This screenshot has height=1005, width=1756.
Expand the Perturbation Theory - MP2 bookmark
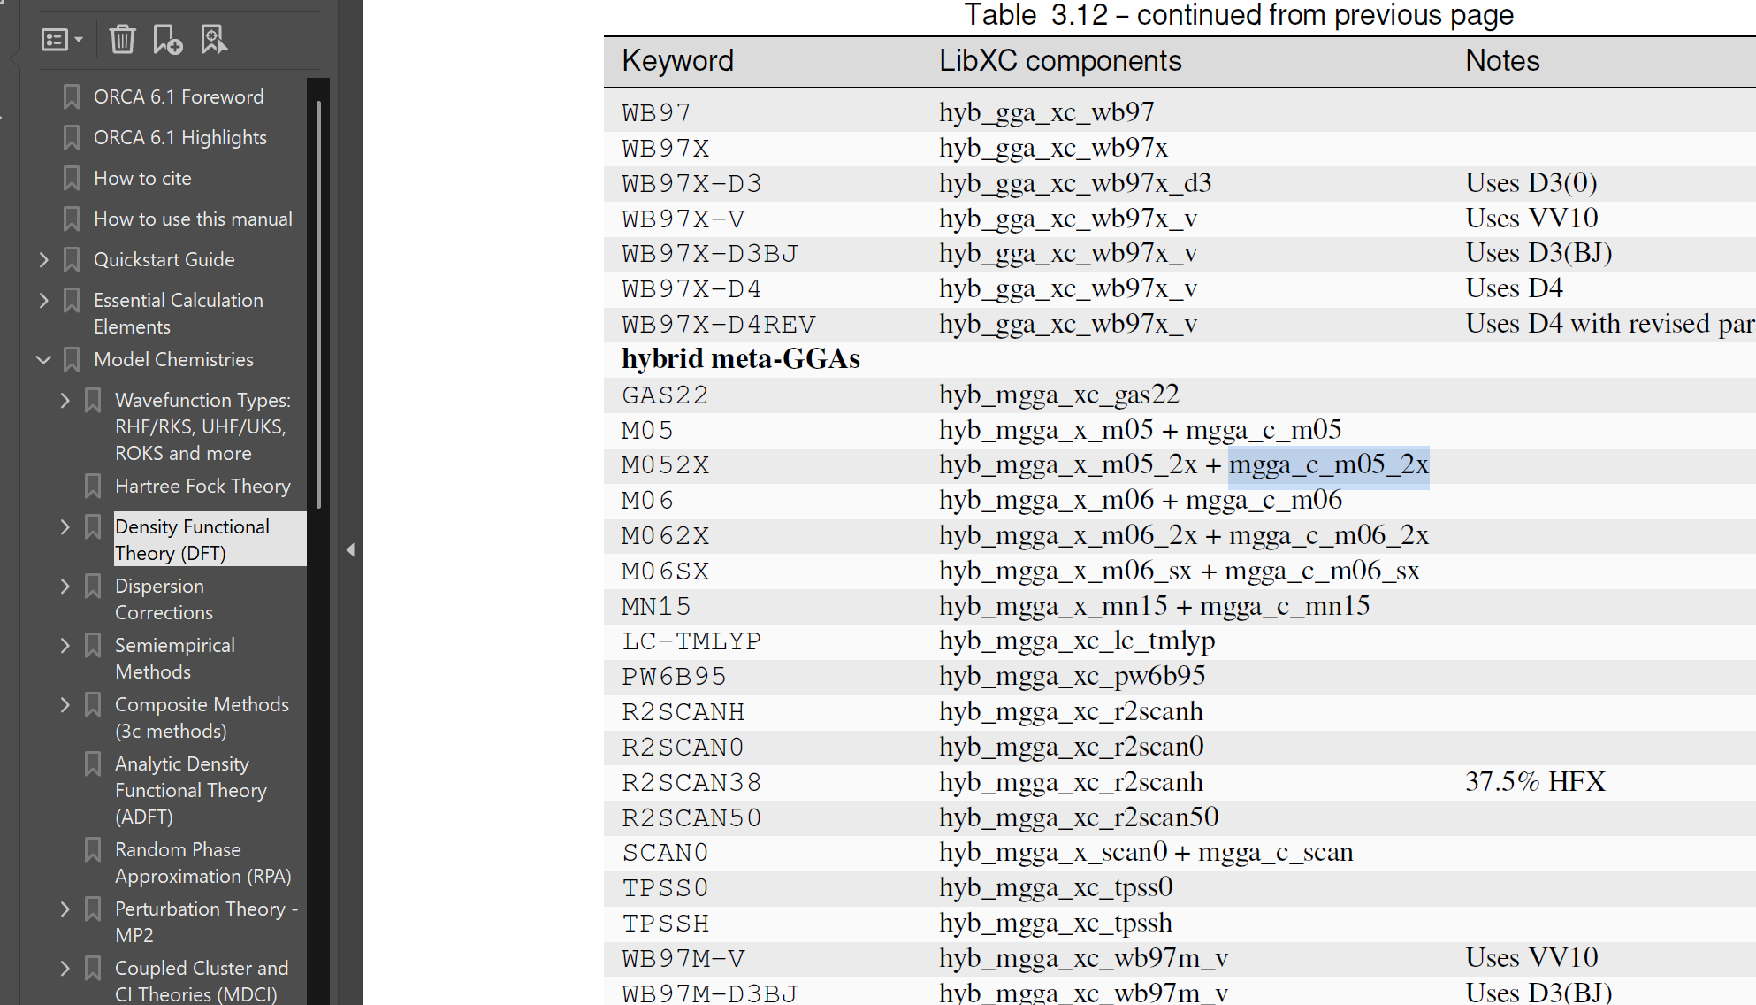(65, 909)
